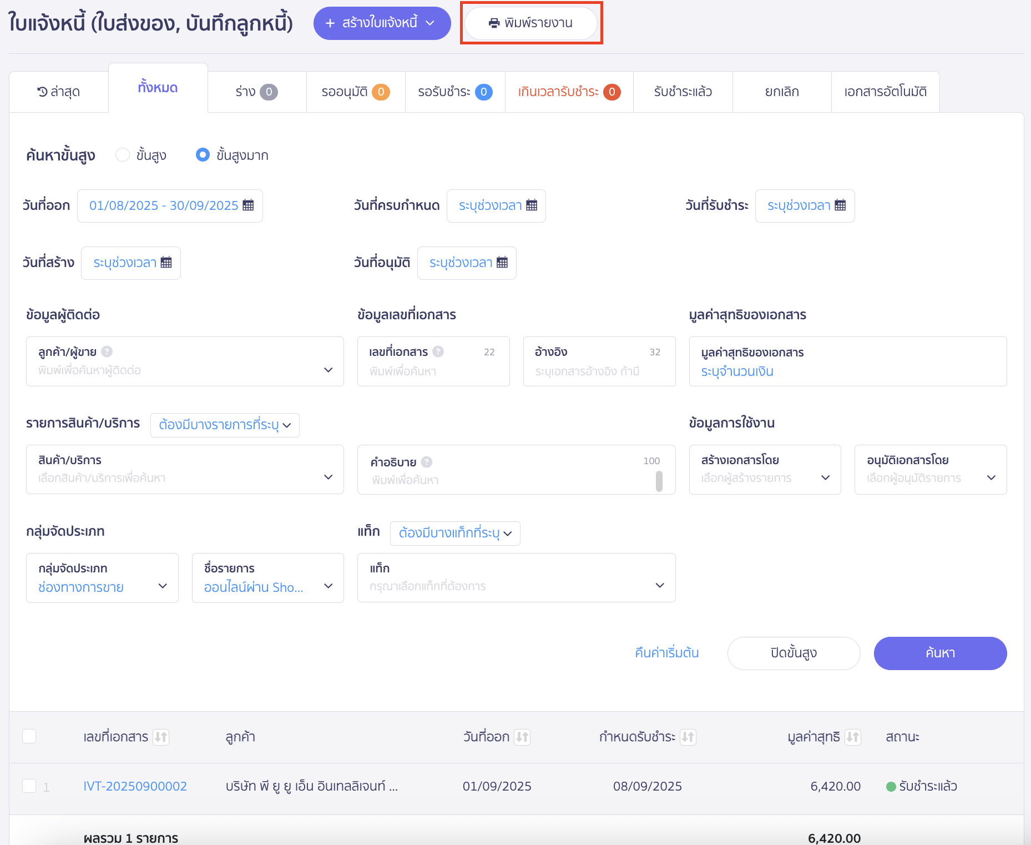
Task: Sort by net value column icon
Action: coord(853,737)
